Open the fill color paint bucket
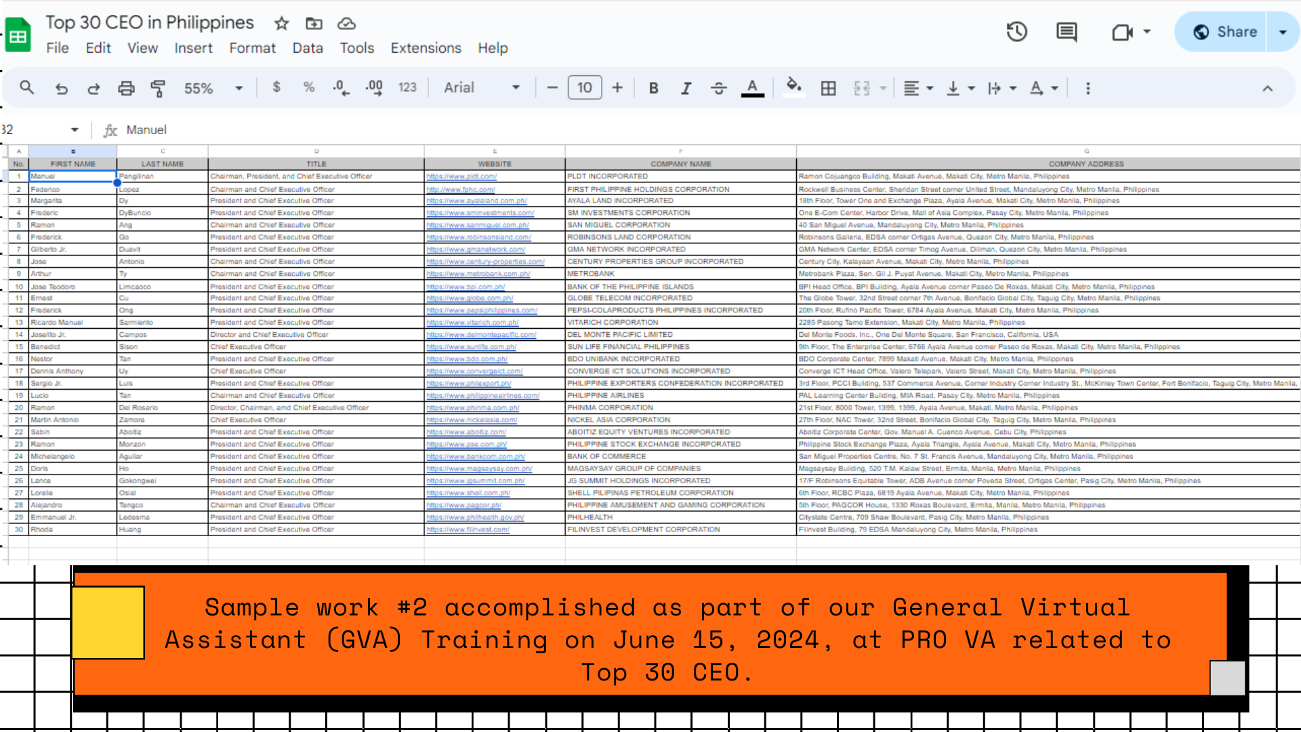1301x732 pixels. tap(793, 87)
